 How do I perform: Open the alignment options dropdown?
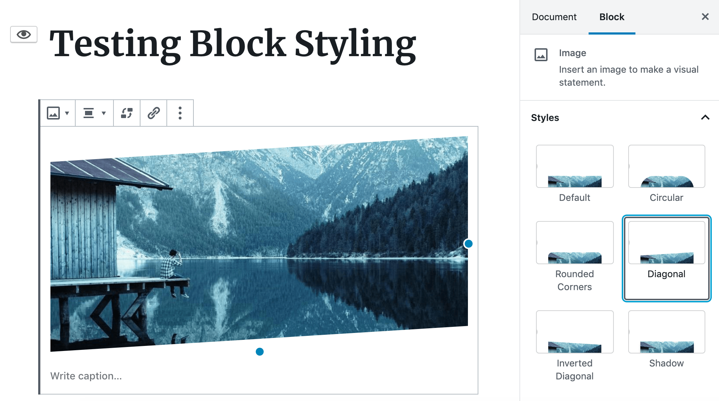click(x=94, y=113)
